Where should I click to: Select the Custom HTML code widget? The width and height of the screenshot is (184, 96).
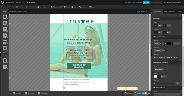[5, 67]
